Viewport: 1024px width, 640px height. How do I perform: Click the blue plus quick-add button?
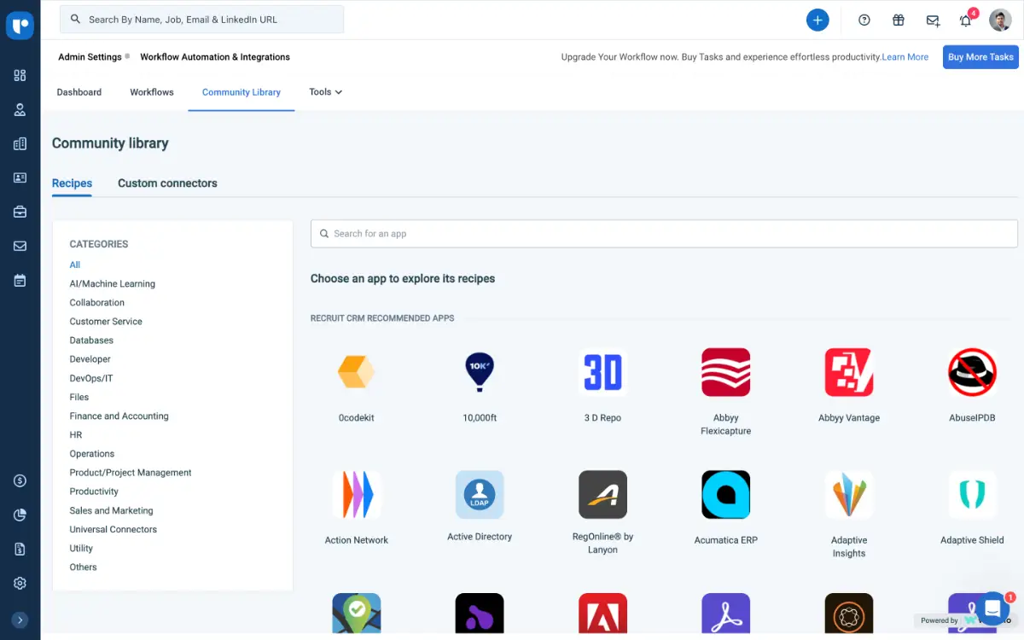(x=817, y=20)
